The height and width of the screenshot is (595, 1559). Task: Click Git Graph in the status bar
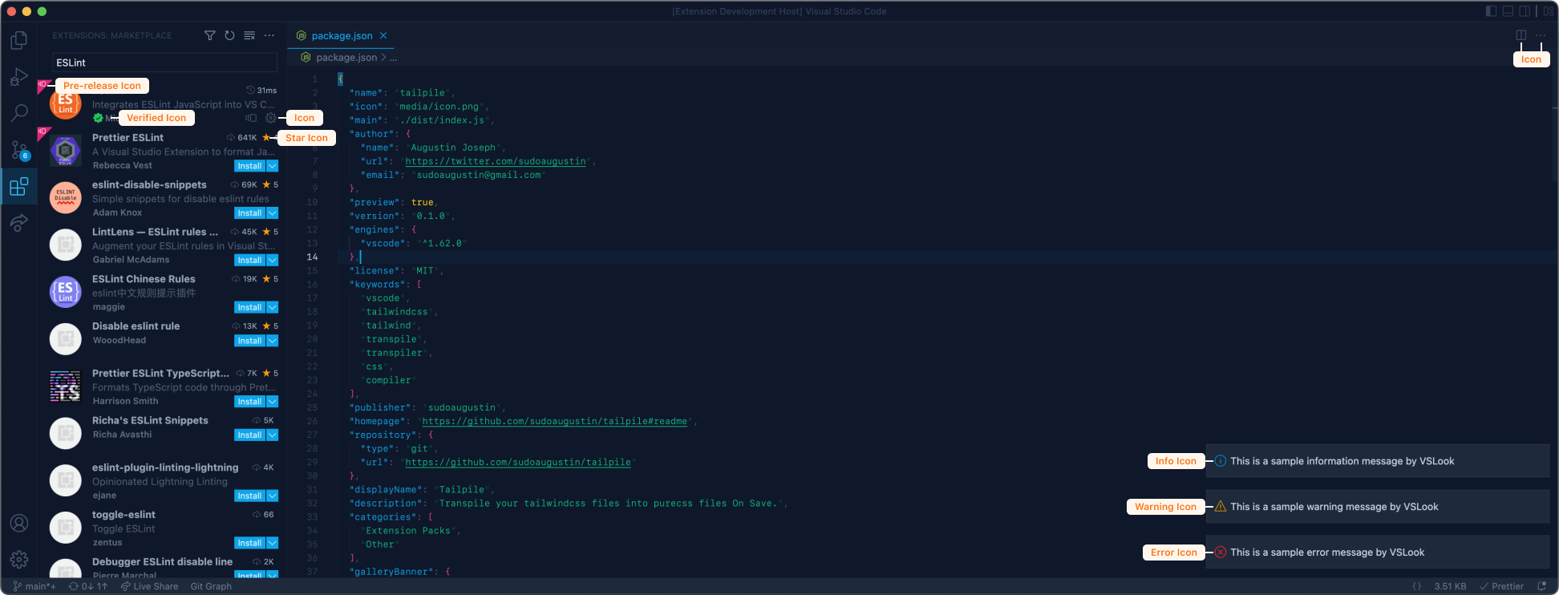click(x=211, y=586)
